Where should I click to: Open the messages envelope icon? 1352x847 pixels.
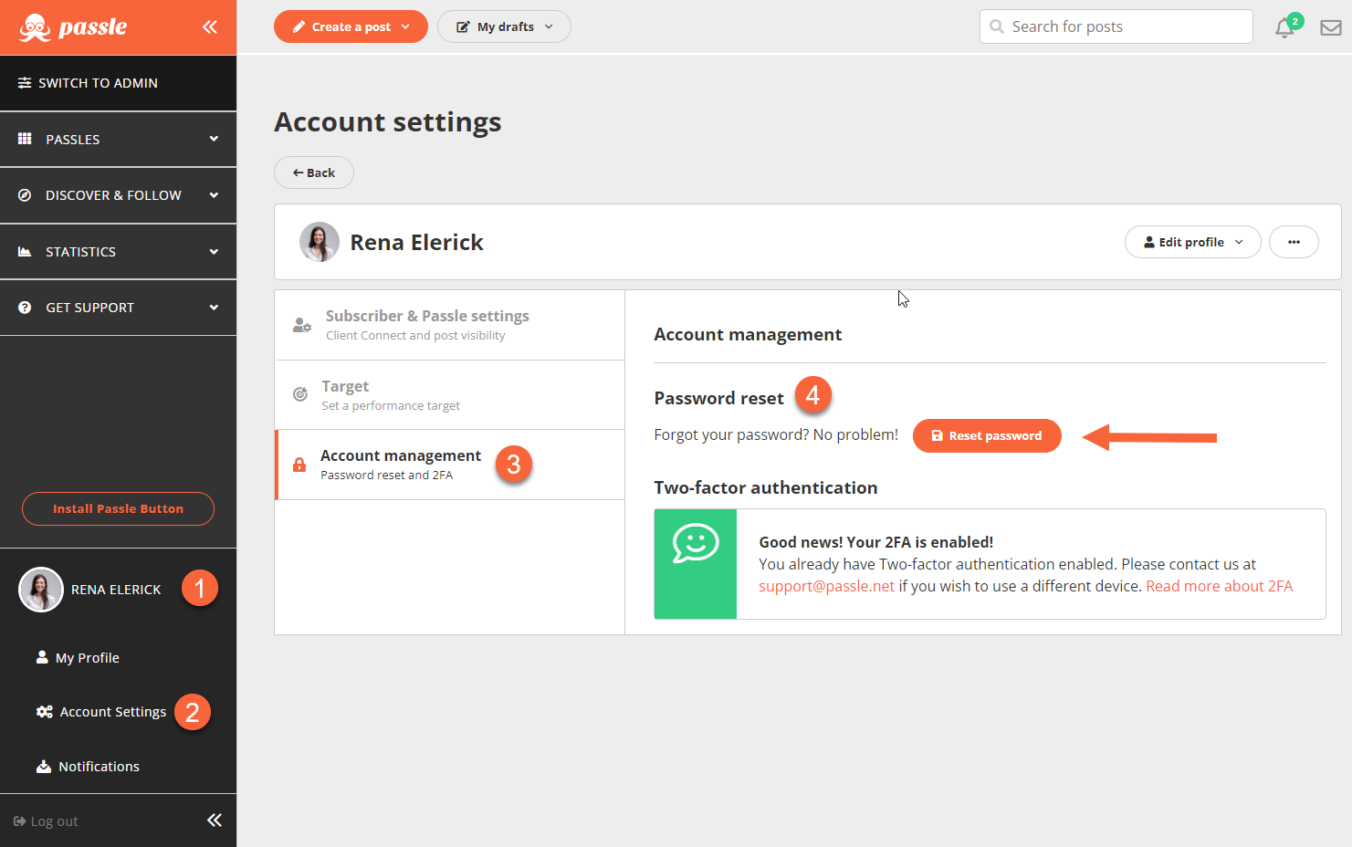(x=1331, y=27)
